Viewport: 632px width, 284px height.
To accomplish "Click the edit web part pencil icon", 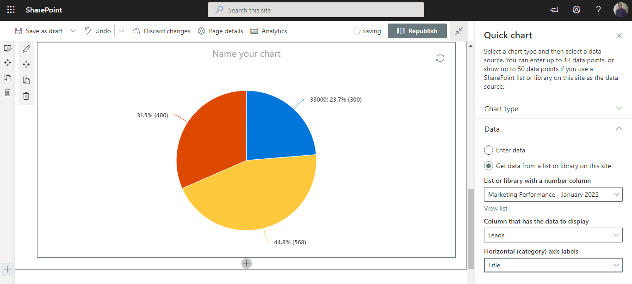I will pos(26,48).
